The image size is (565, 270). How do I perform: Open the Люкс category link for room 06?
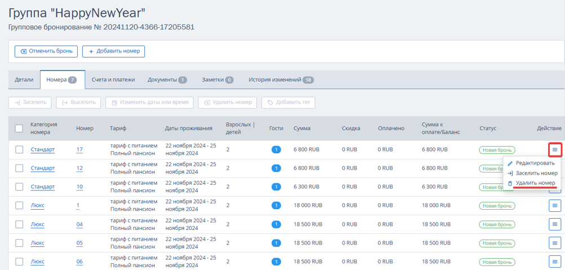pos(38,262)
